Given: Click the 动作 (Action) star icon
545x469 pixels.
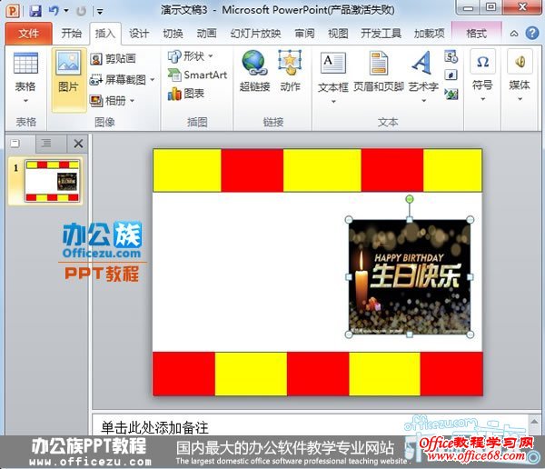Looking at the screenshot, I should coord(290,65).
